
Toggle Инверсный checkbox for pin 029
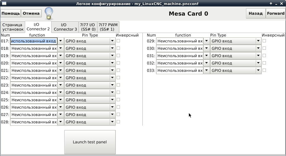(x=264, y=41)
